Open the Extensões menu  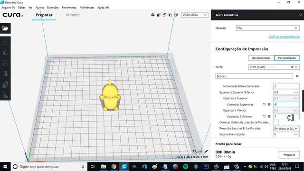coord(53,8)
